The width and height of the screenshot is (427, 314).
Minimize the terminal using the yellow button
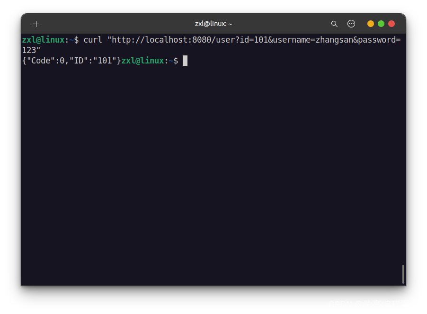[370, 24]
